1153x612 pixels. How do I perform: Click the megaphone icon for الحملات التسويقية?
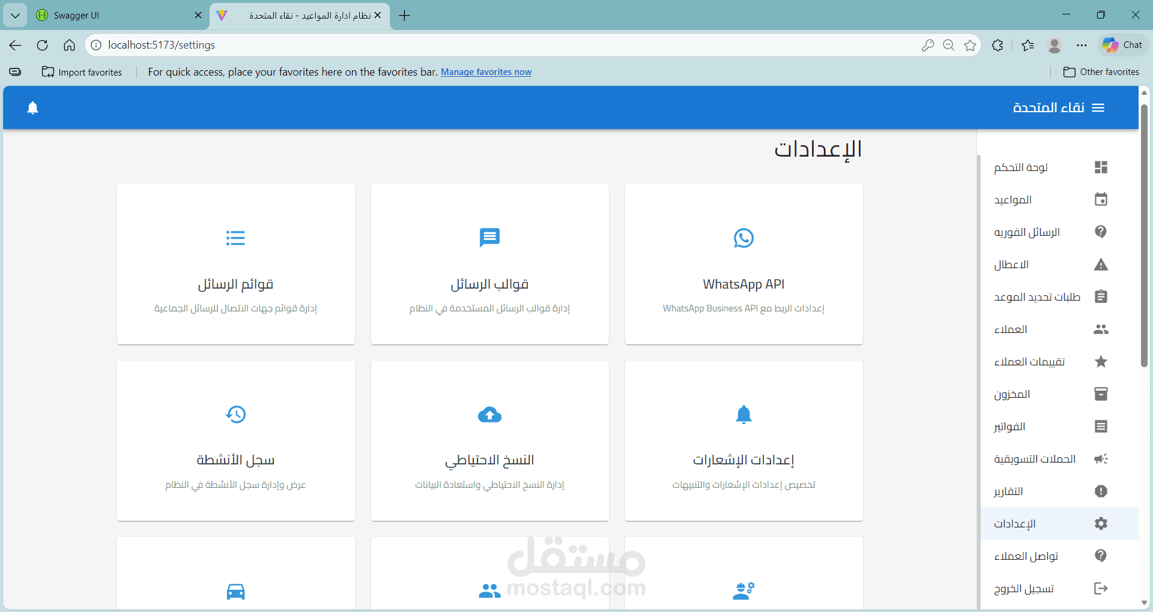tap(1101, 459)
